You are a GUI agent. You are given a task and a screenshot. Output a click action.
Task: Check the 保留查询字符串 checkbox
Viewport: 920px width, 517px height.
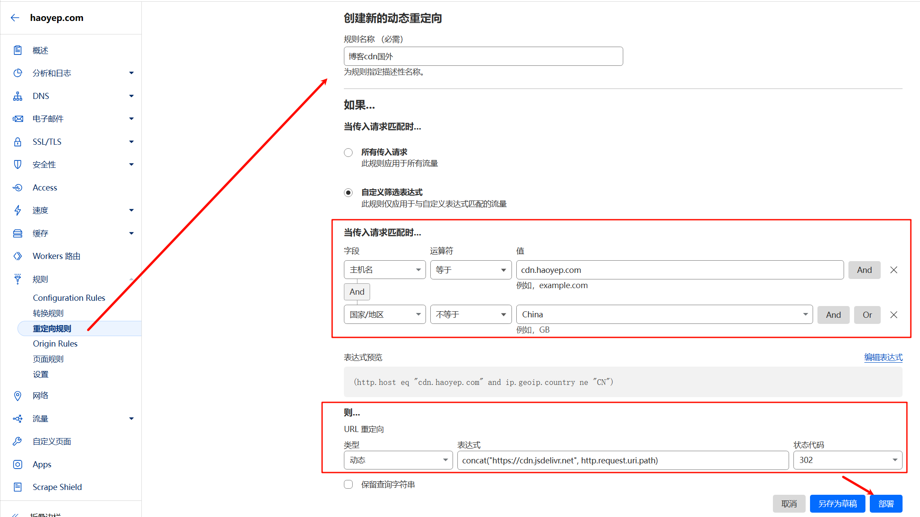click(348, 484)
